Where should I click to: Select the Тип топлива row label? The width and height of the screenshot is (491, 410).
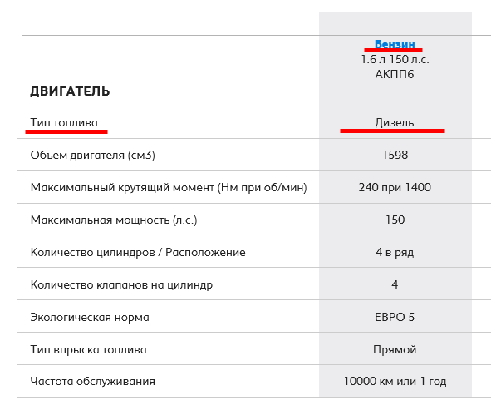click(64, 122)
